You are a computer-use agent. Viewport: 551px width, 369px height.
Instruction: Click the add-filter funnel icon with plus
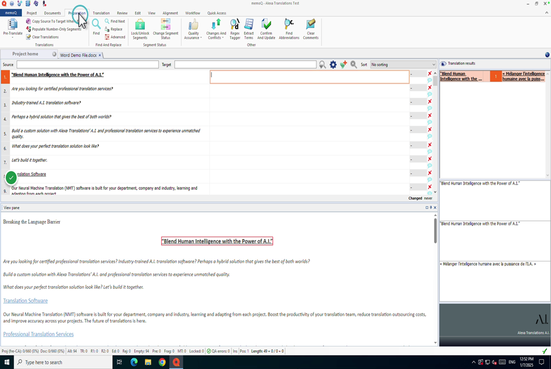(x=344, y=64)
